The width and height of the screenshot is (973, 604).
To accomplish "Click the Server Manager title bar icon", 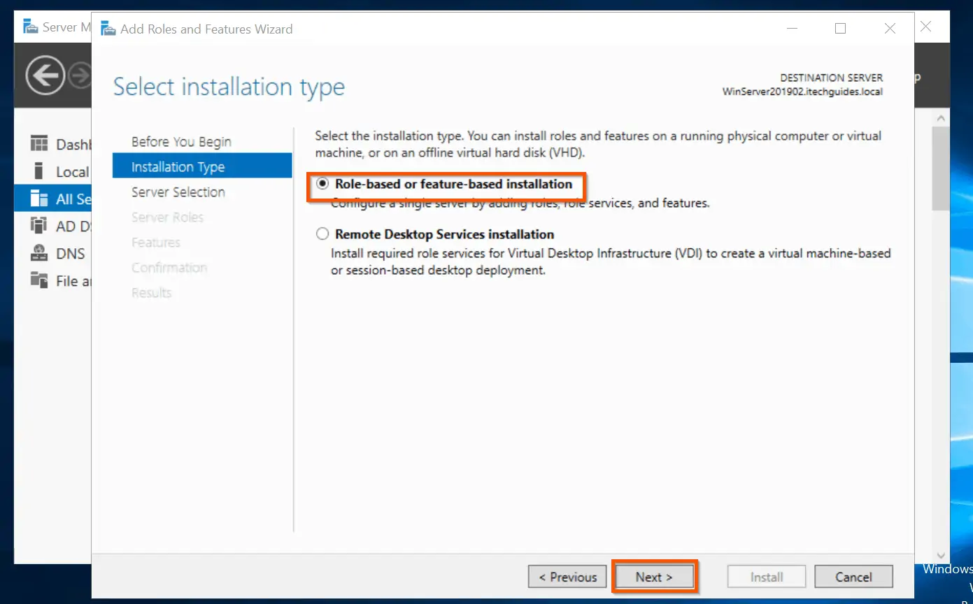I will pos(31,27).
